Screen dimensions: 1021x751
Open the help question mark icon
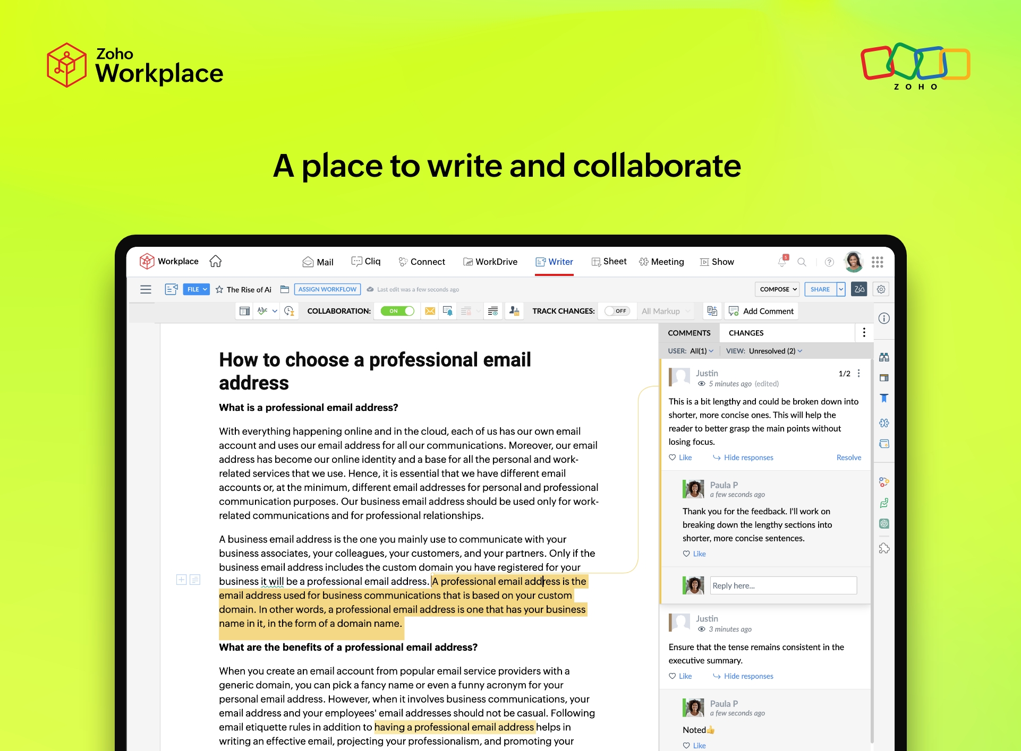(829, 262)
